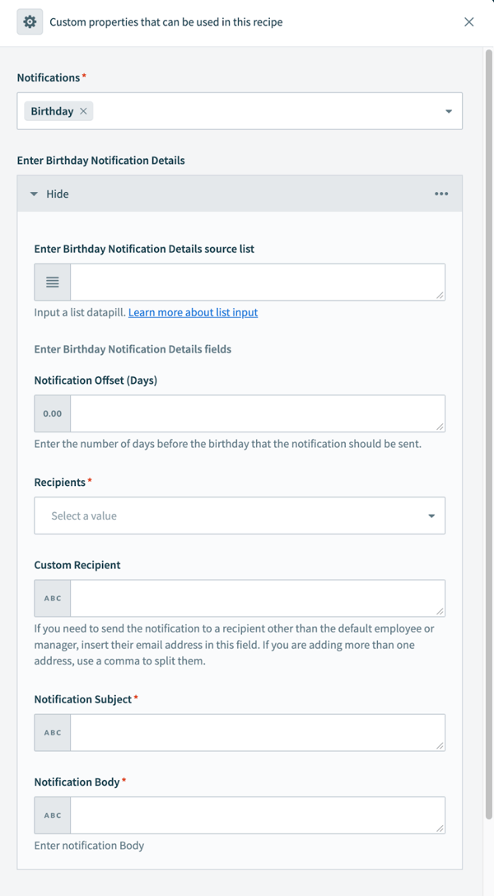Open the three-dots options menu
The width and height of the screenshot is (494, 896).
pos(441,194)
